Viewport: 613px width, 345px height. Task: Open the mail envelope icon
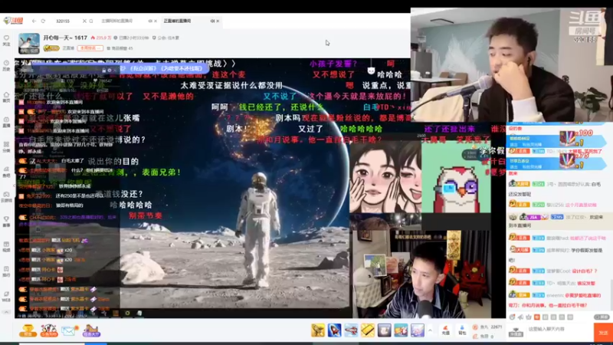pos(70,330)
